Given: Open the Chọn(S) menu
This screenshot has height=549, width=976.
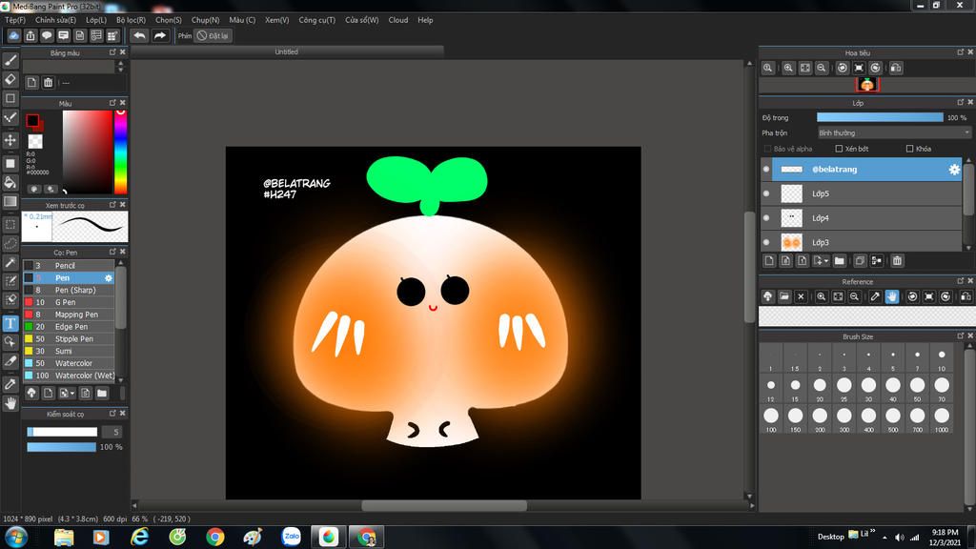Looking at the screenshot, I should click(168, 20).
